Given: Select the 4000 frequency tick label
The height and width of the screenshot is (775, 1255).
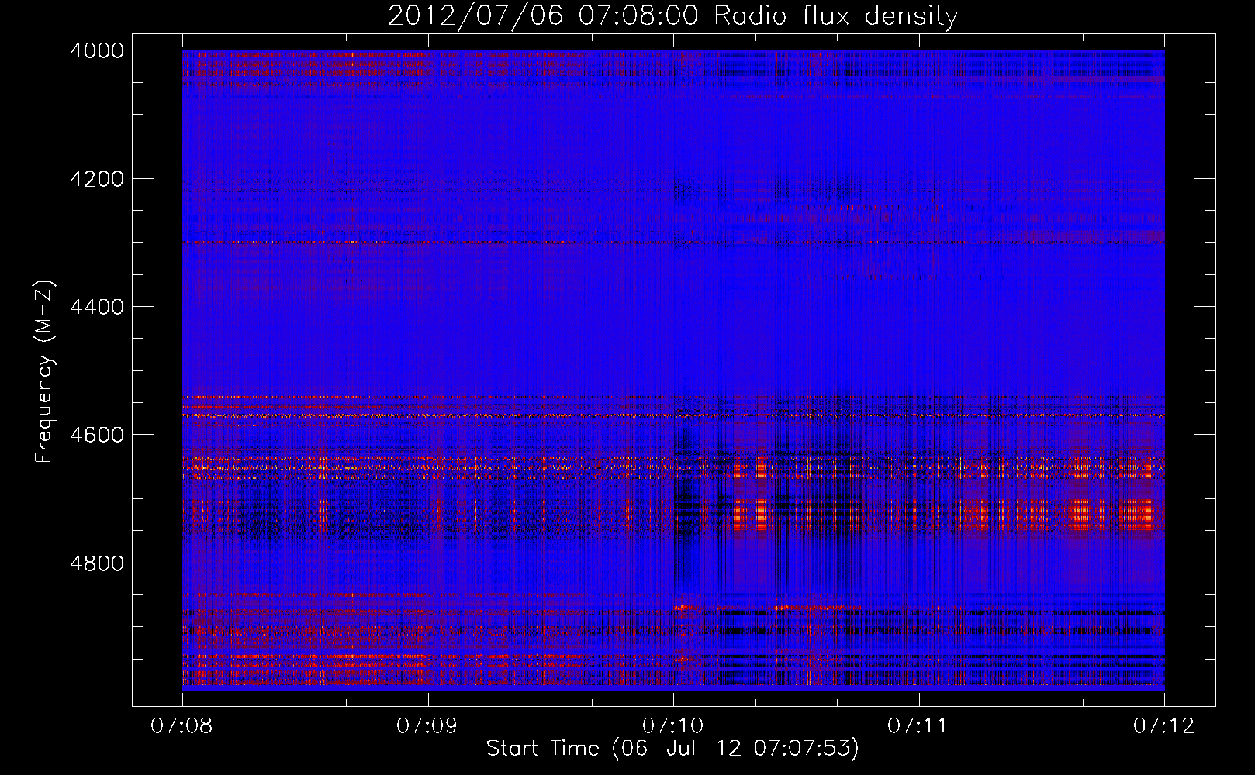Looking at the screenshot, I should coord(97,50).
